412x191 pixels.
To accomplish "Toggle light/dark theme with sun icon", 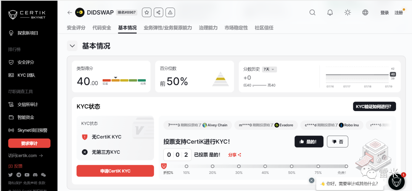I will (x=348, y=13).
